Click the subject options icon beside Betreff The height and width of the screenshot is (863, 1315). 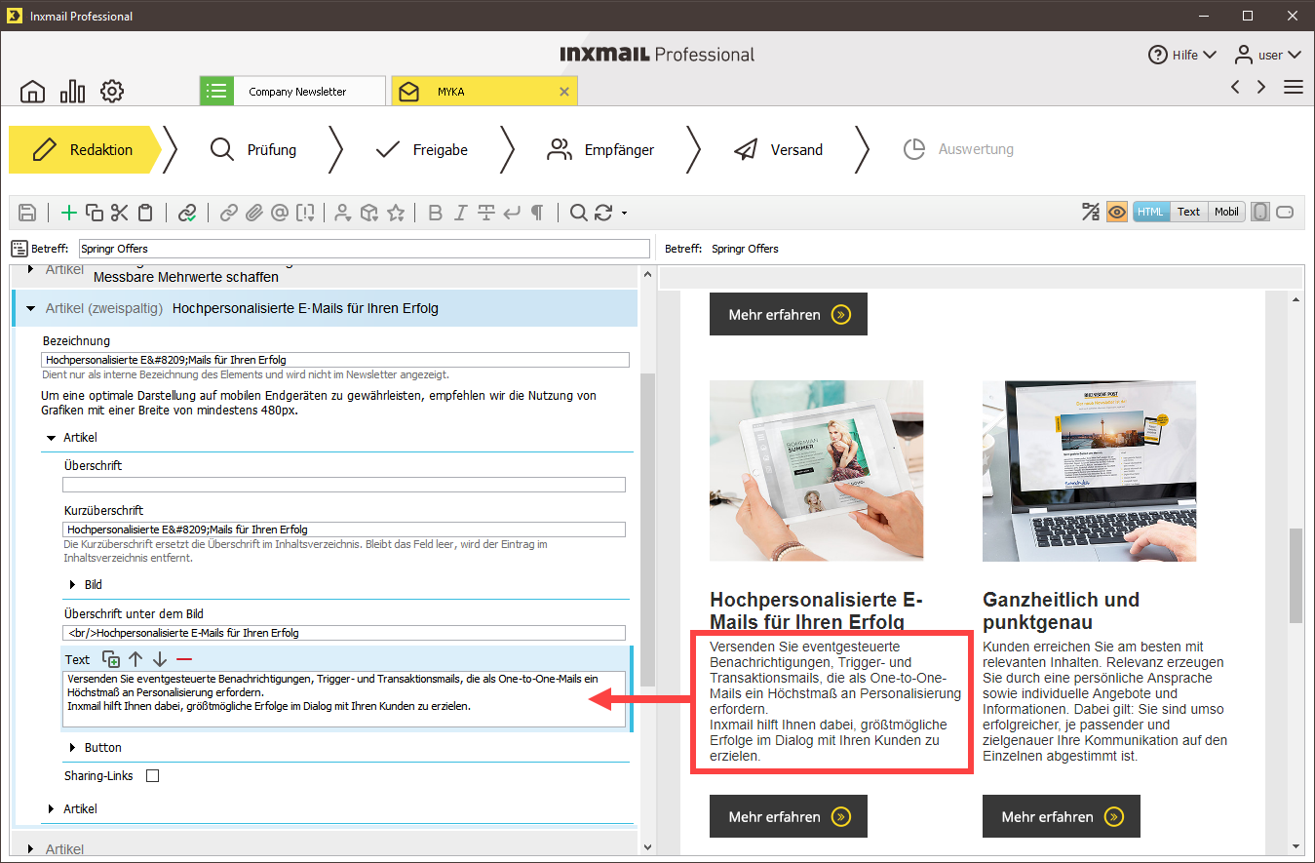point(19,249)
